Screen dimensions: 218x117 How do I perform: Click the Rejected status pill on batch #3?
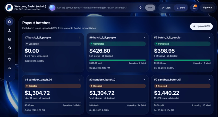coord(117,86)
